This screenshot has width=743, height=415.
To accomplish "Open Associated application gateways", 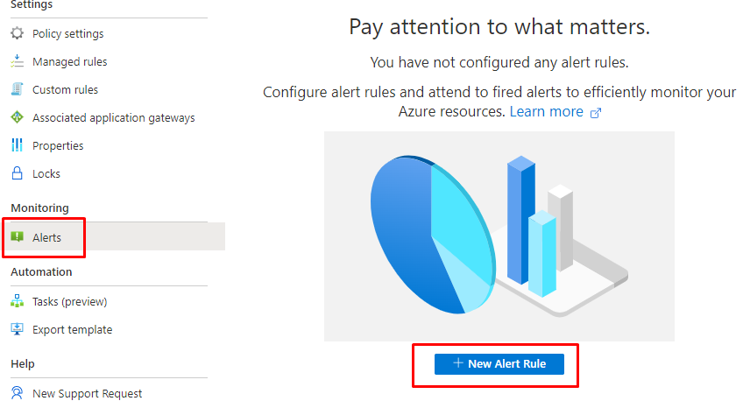I will (x=113, y=118).
